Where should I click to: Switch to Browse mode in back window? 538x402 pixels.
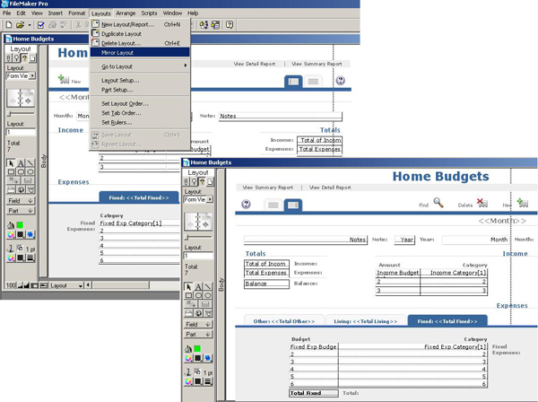pos(9,58)
